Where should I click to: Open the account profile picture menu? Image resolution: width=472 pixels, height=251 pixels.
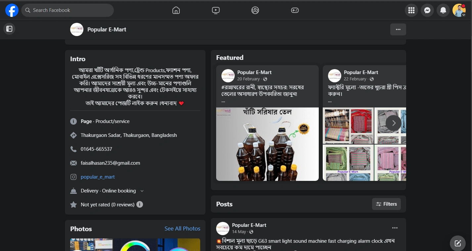click(459, 10)
